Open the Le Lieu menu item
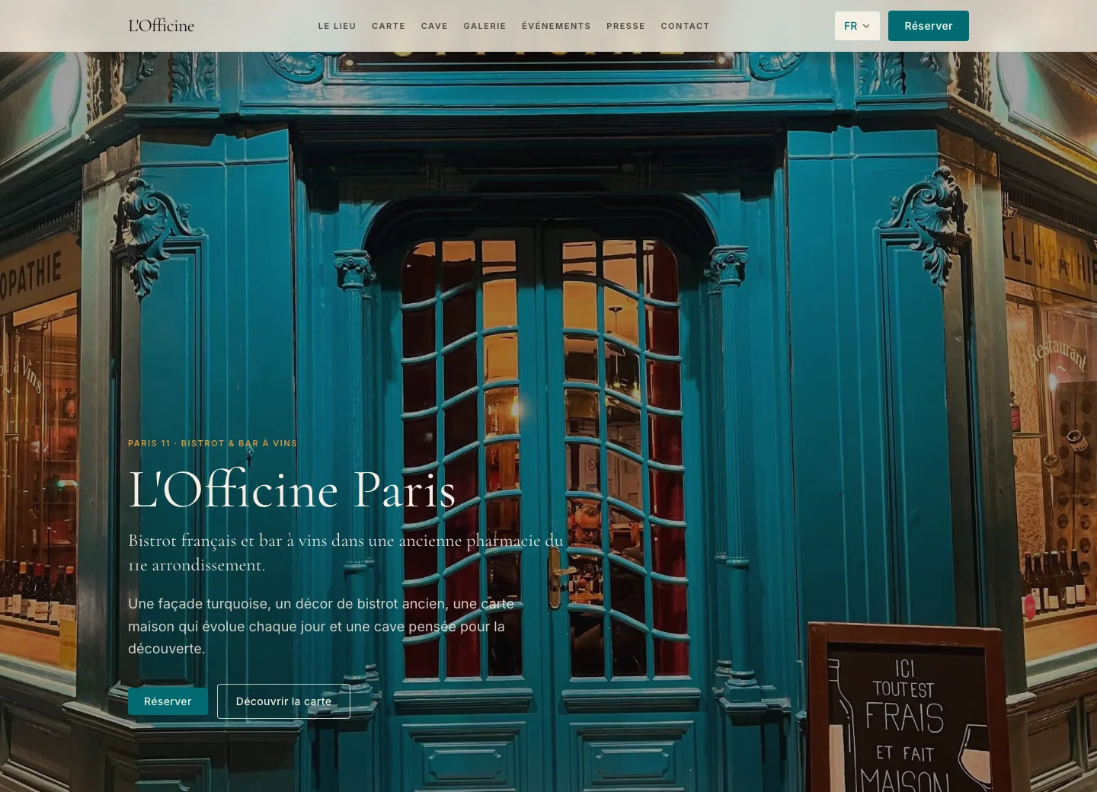The image size is (1097, 792). click(337, 26)
